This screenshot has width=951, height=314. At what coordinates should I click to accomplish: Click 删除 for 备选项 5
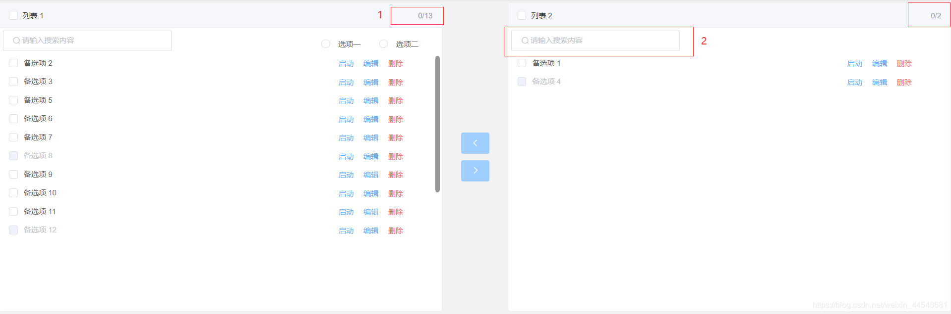[396, 101]
